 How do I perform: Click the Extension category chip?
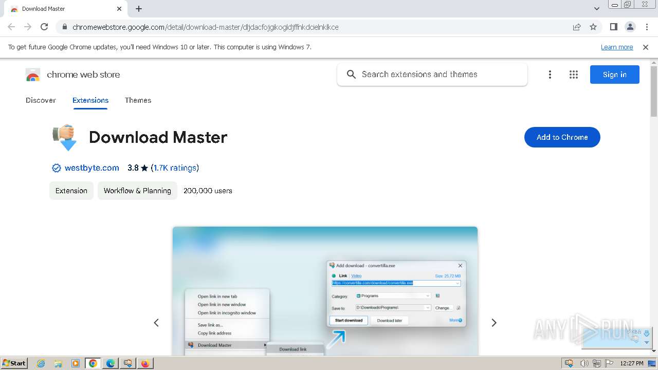[x=71, y=191]
